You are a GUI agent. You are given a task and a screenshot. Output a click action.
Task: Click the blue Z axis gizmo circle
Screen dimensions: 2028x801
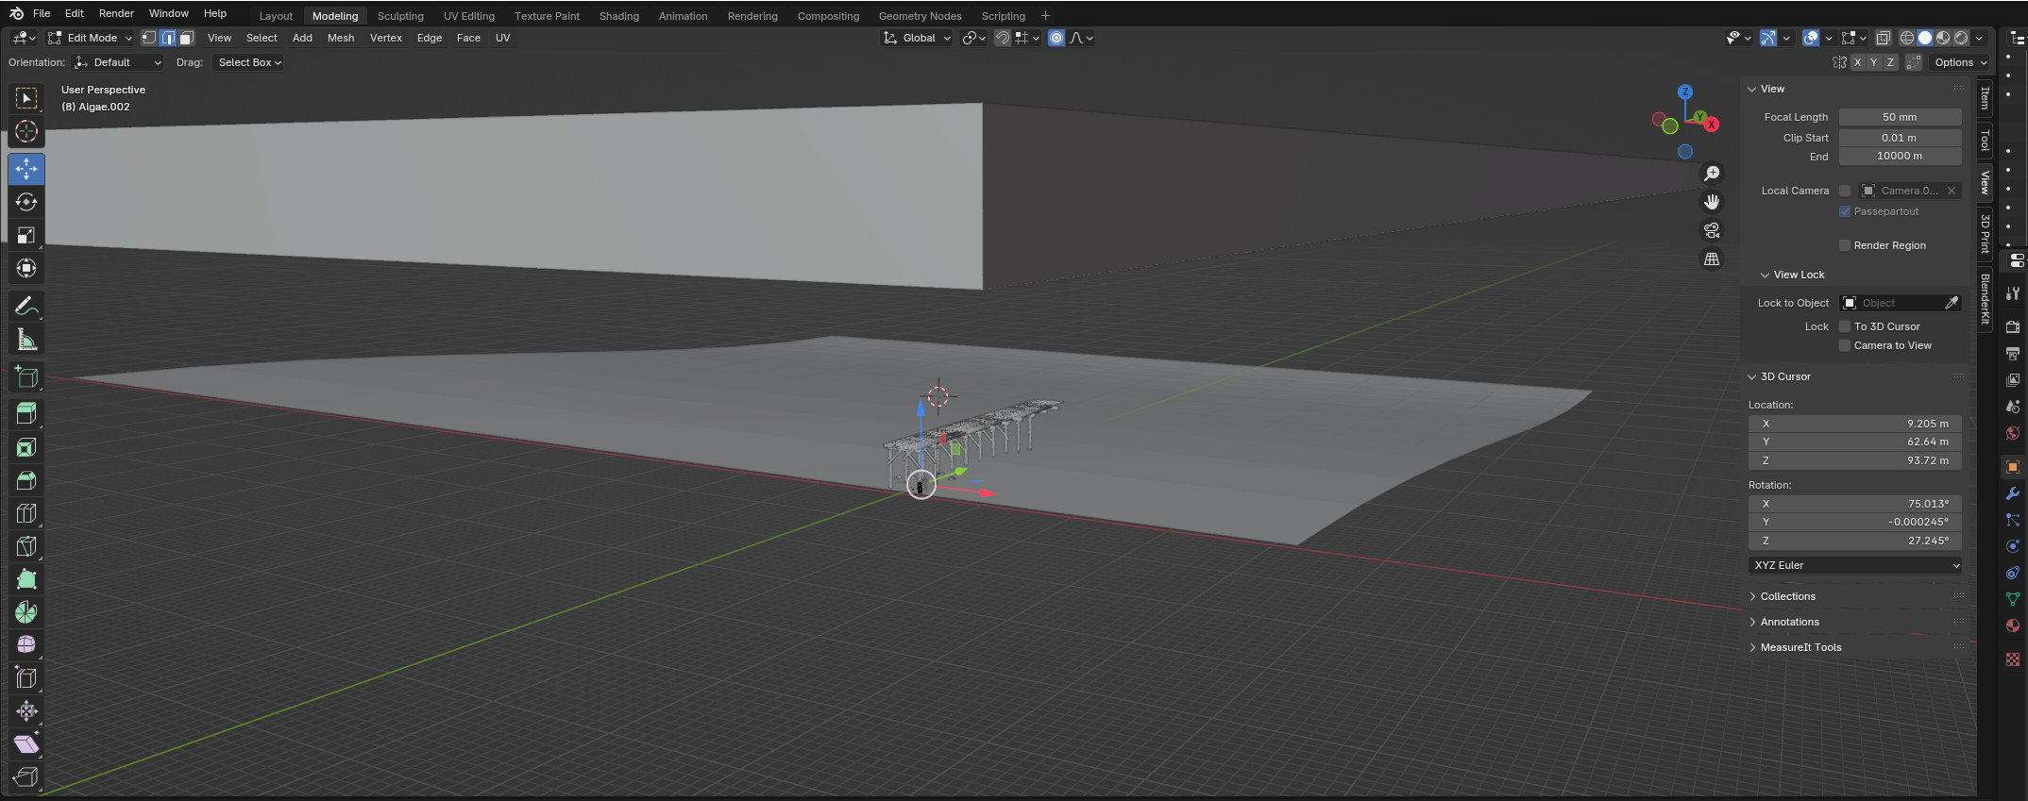coord(1685,92)
